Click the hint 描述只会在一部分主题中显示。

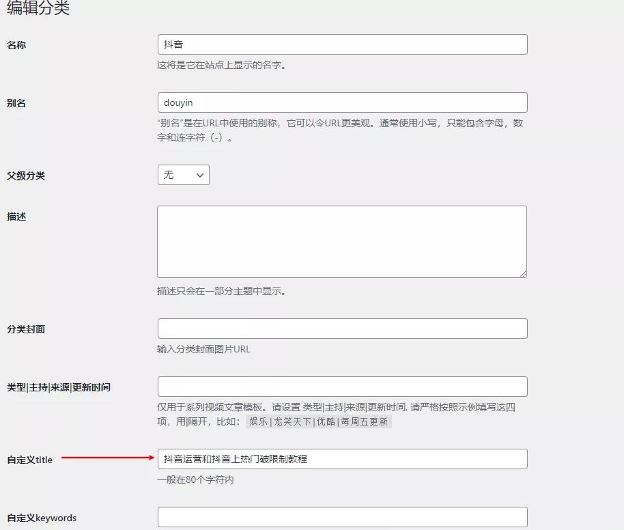tap(222, 291)
